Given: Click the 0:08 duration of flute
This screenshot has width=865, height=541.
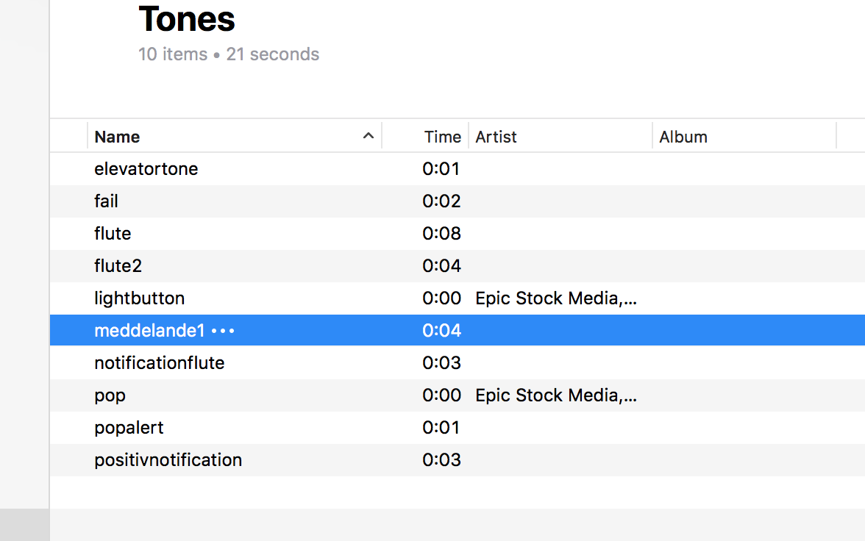Looking at the screenshot, I should [441, 234].
